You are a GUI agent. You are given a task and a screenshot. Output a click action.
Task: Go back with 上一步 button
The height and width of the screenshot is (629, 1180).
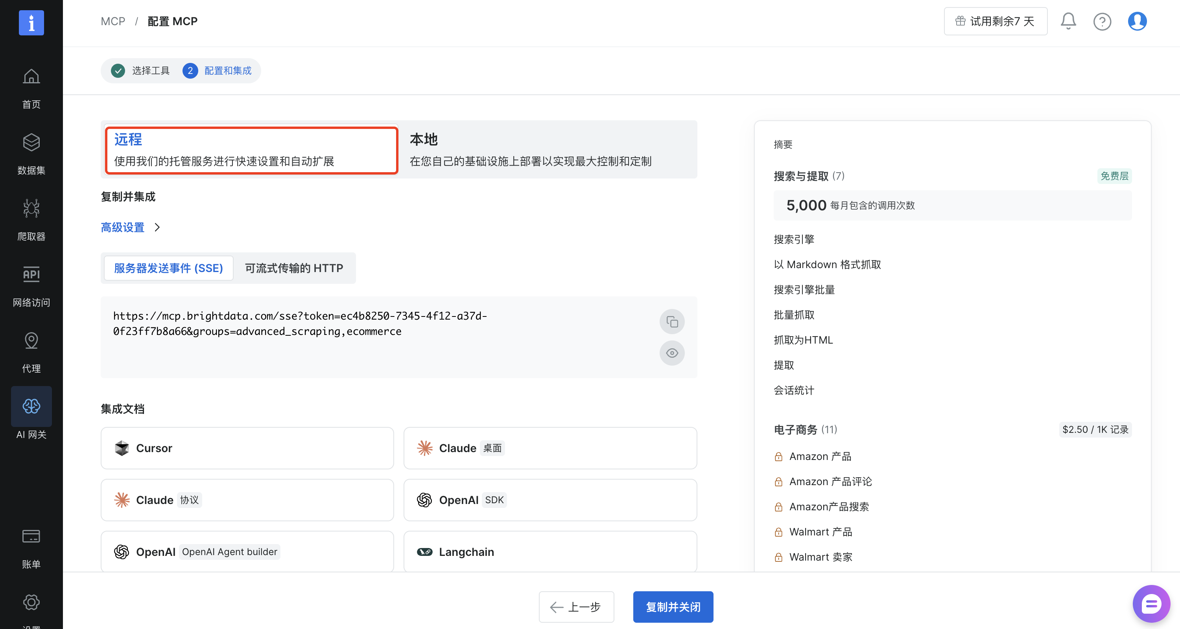point(576,607)
